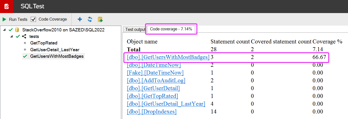Collapse the StackOverflow2010 database node

click(x=5, y=30)
